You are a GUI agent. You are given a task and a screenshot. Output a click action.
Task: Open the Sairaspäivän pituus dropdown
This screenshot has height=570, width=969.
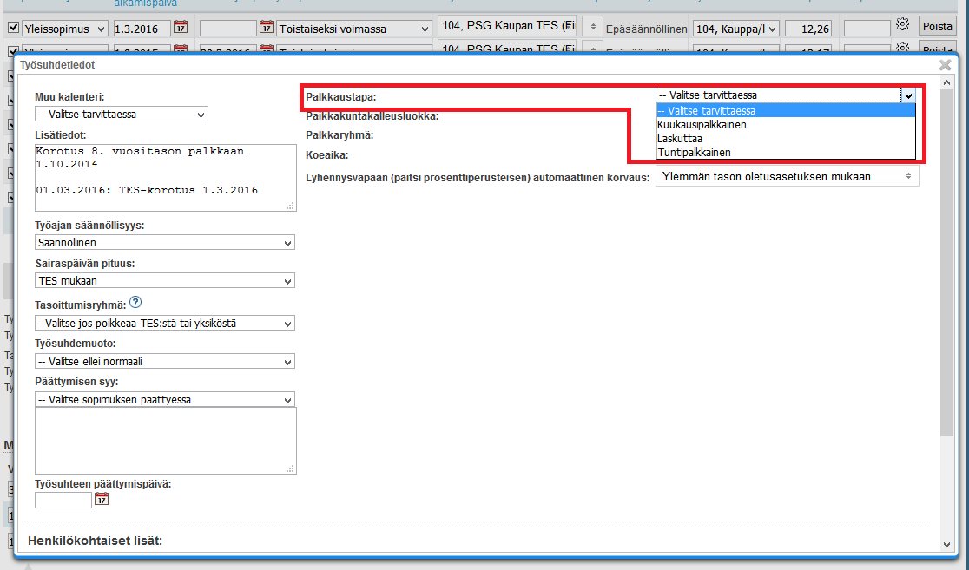[165, 281]
